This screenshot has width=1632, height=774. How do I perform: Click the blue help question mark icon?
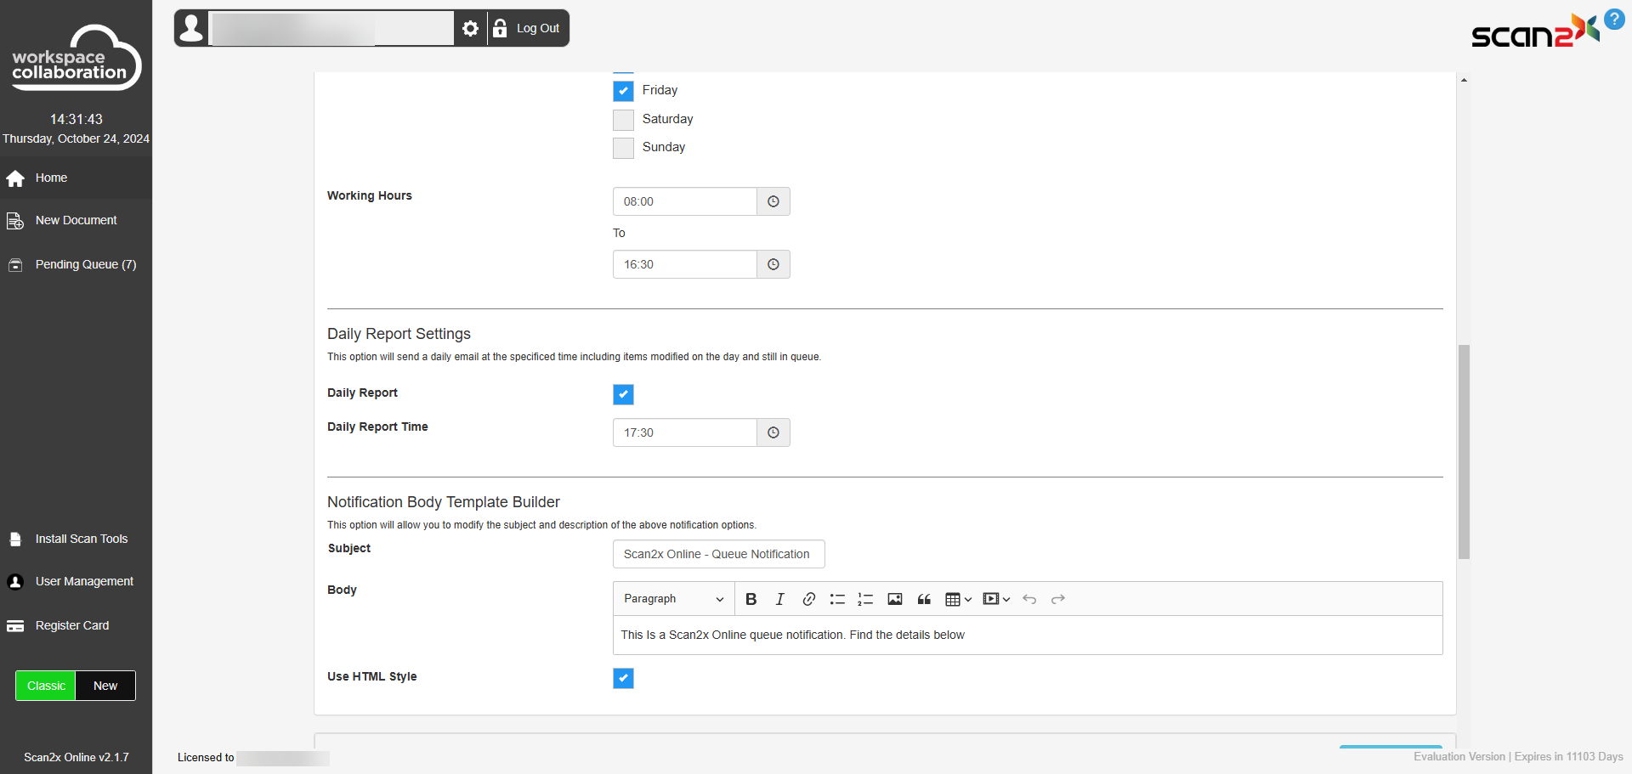1613,19
